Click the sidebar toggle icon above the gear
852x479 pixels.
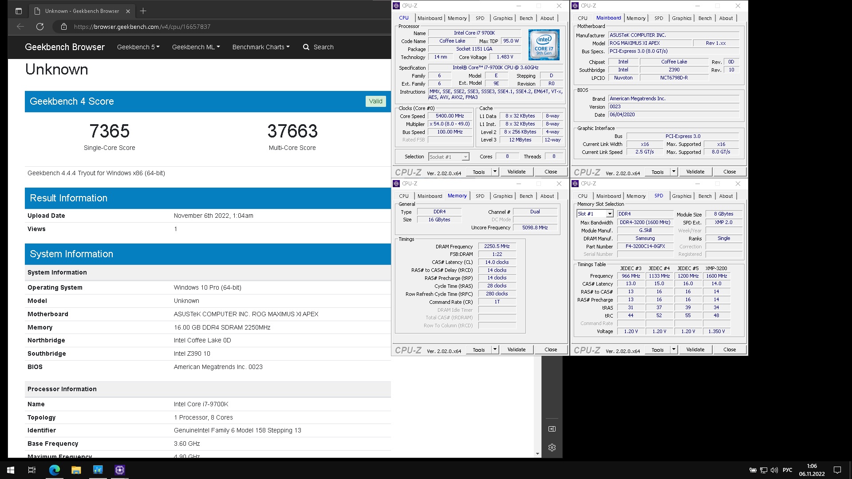[x=552, y=429]
